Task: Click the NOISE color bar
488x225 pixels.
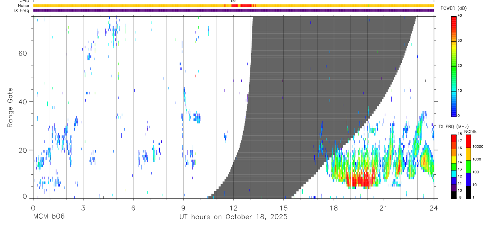Action: (468, 167)
